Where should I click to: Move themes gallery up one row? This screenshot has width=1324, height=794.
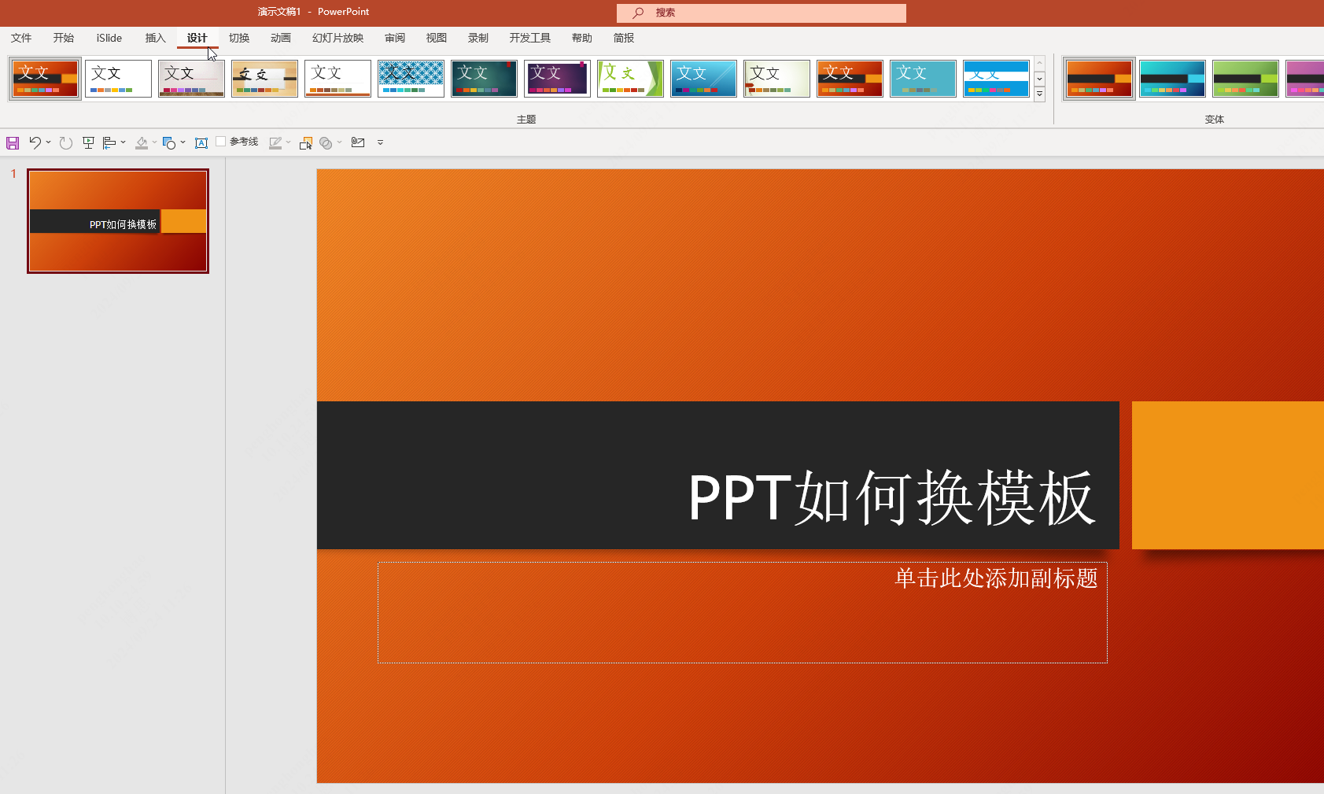1039,63
